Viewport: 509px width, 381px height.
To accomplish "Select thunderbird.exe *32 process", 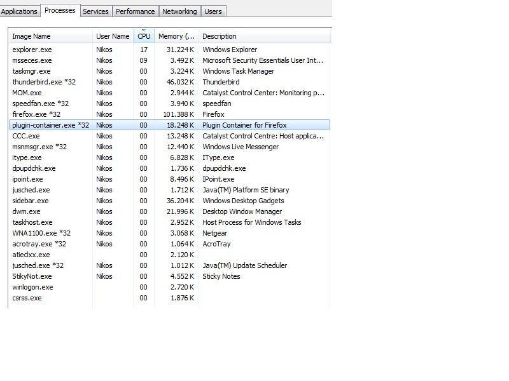I will click(169, 82).
